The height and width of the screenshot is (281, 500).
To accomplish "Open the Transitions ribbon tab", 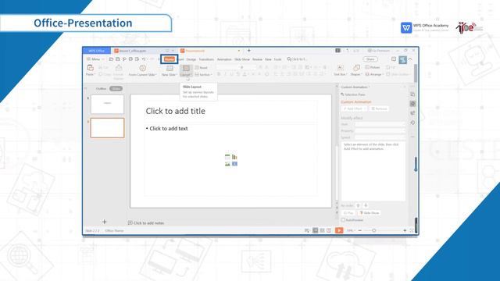I will point(206,59).
